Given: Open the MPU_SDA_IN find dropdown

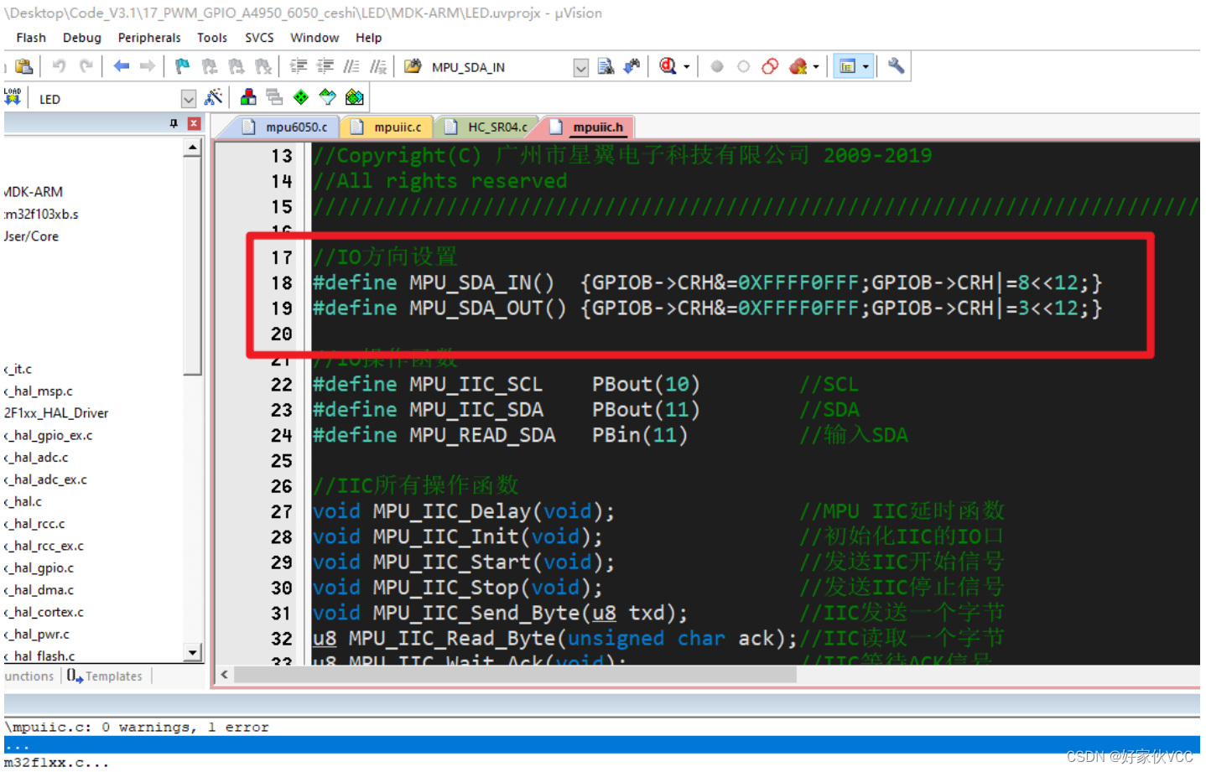Looking at the screenshot, I should tap(581, 68).
